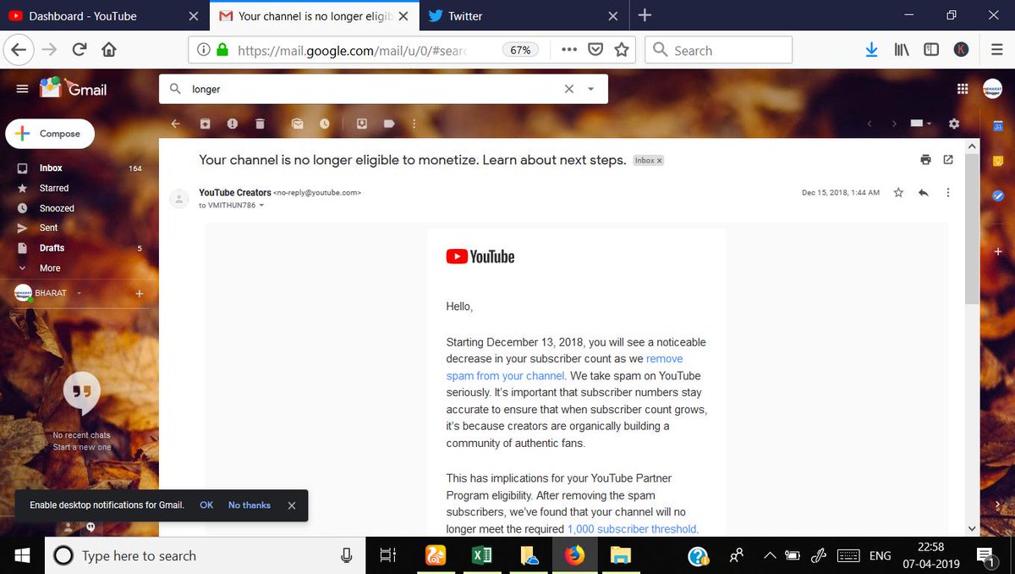Open more actions three-dot toolbar menu
The image size is (1015, 574).
click(414, 124)
